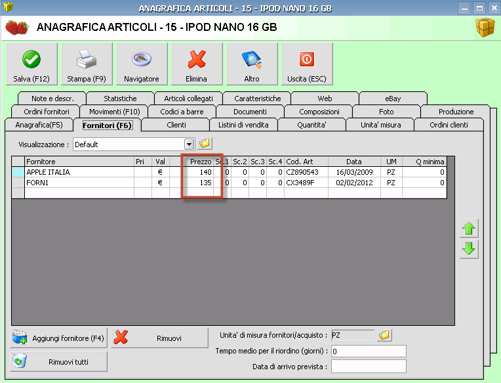Click the date cell 02/02/2012

click(x=354, y=183)
